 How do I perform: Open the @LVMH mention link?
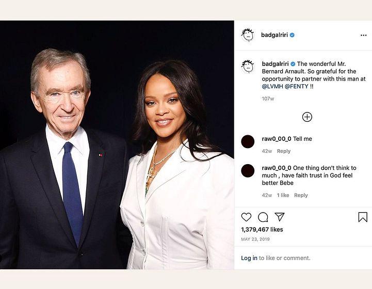click(275, 86)
